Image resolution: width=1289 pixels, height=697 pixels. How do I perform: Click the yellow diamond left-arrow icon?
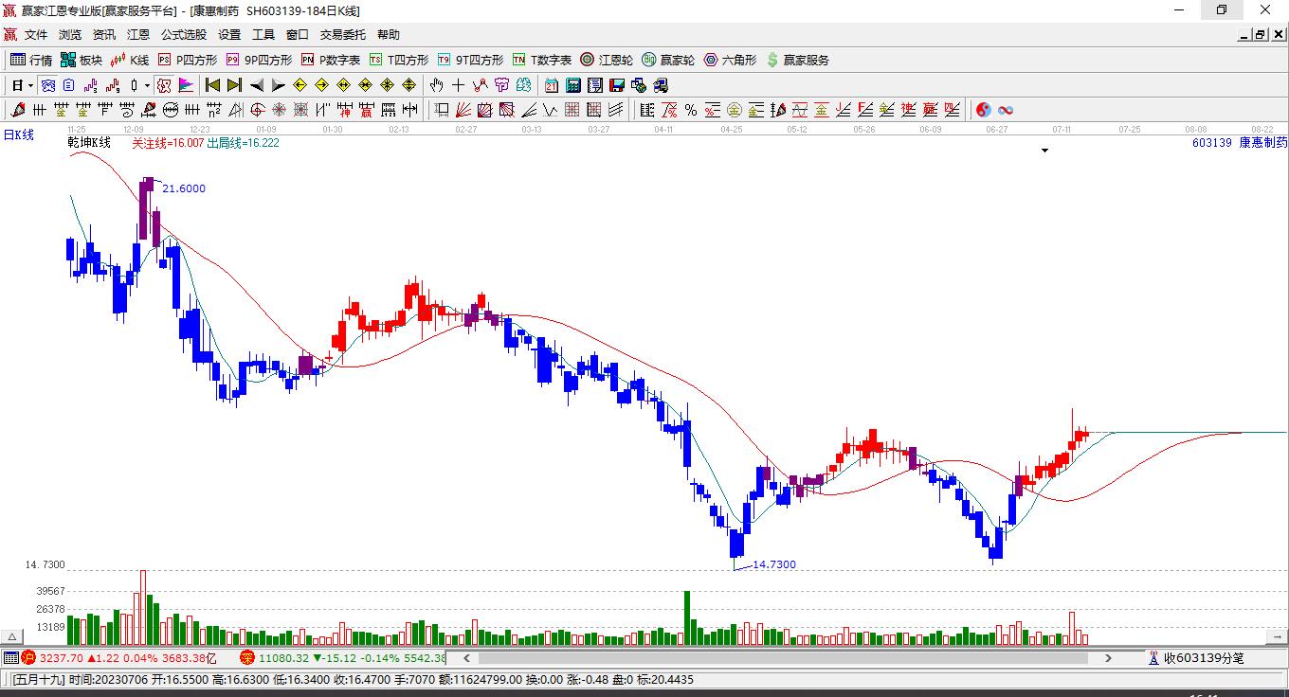pyautogui.click(x=300, y=85)
